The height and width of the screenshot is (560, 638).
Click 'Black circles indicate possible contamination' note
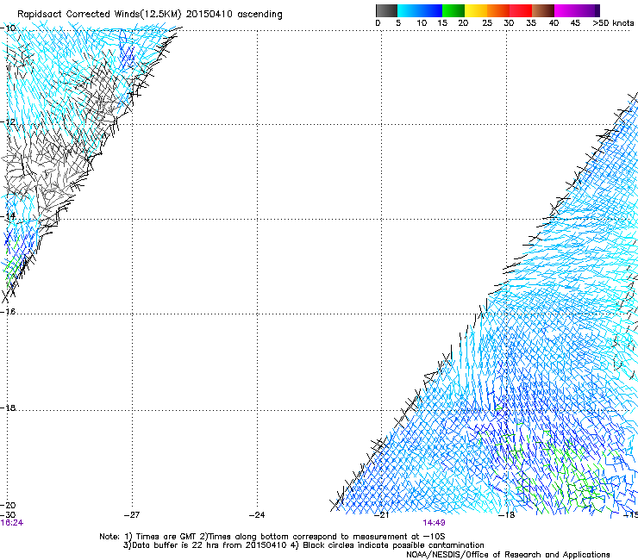pyautogui.click(x=393, y=545)
